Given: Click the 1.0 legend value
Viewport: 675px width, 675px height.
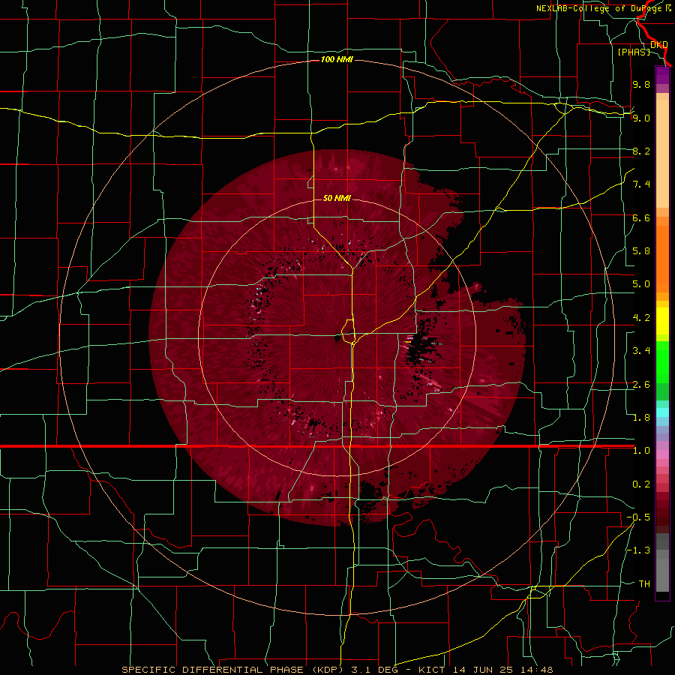Looking at the screenshot, I should tap(641, 451).
